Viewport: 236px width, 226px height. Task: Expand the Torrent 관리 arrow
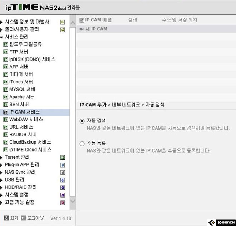(x=1, y=158)
